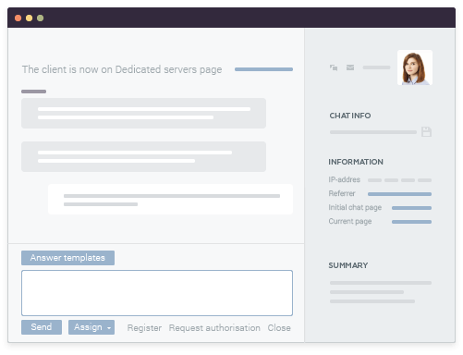Click the yellow minimize window dot

[x=30, y=18]
